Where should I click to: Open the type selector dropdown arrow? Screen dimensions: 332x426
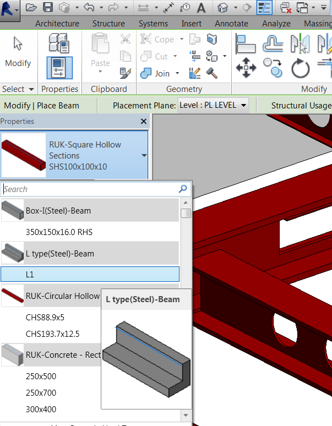coord(144,155)
